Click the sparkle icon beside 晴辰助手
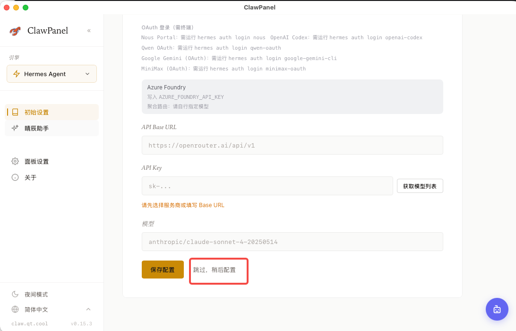This screenshot has width=516, height=331. pos(15,128)
